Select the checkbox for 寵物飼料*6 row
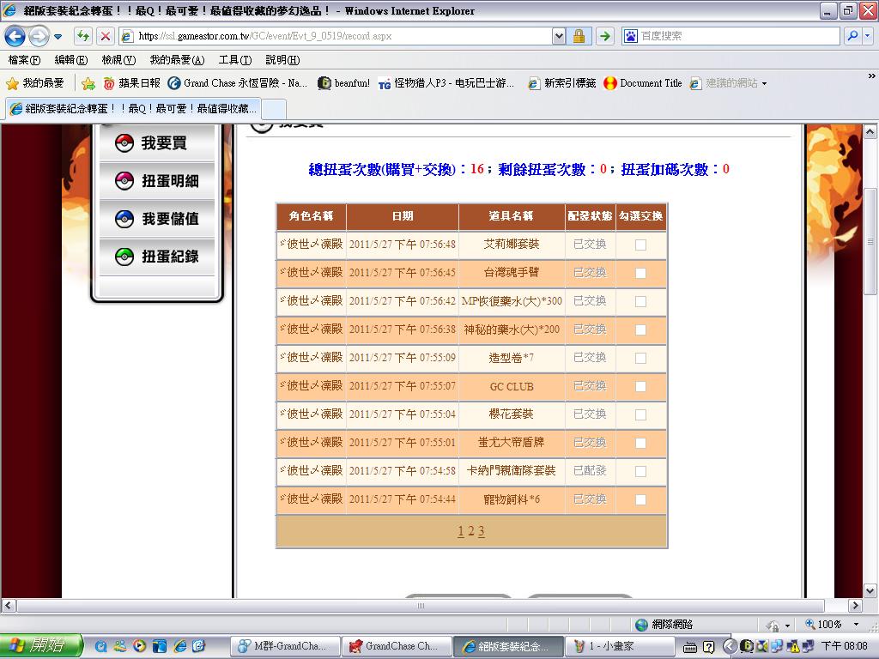The height and width of the screenshot is (659, 879). [x=640, y=499]
